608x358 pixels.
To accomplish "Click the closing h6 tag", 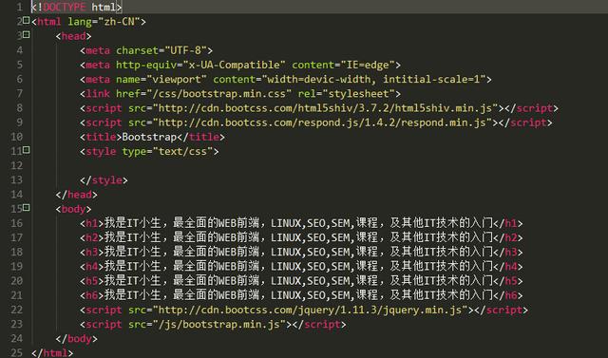I will 508,295.
